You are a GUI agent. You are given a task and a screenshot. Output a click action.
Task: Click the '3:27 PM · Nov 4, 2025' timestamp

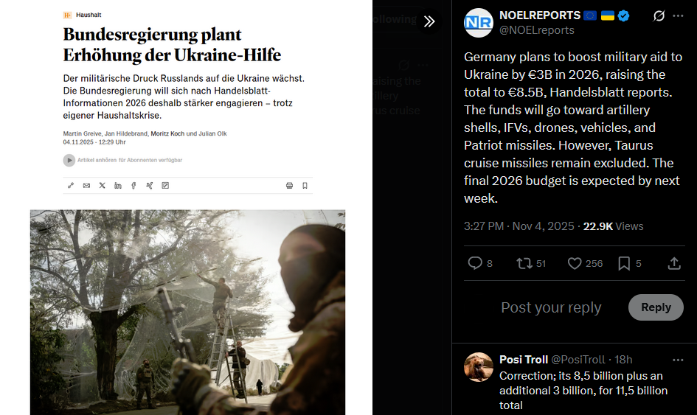519,226
